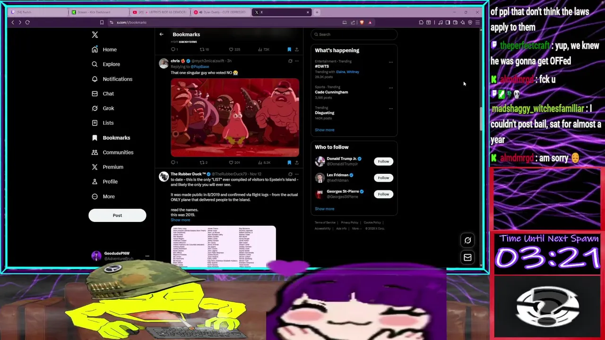This screenshot has width=605, height=340.
Task: Open the more options on chris's post
Action: pos(297,61)
